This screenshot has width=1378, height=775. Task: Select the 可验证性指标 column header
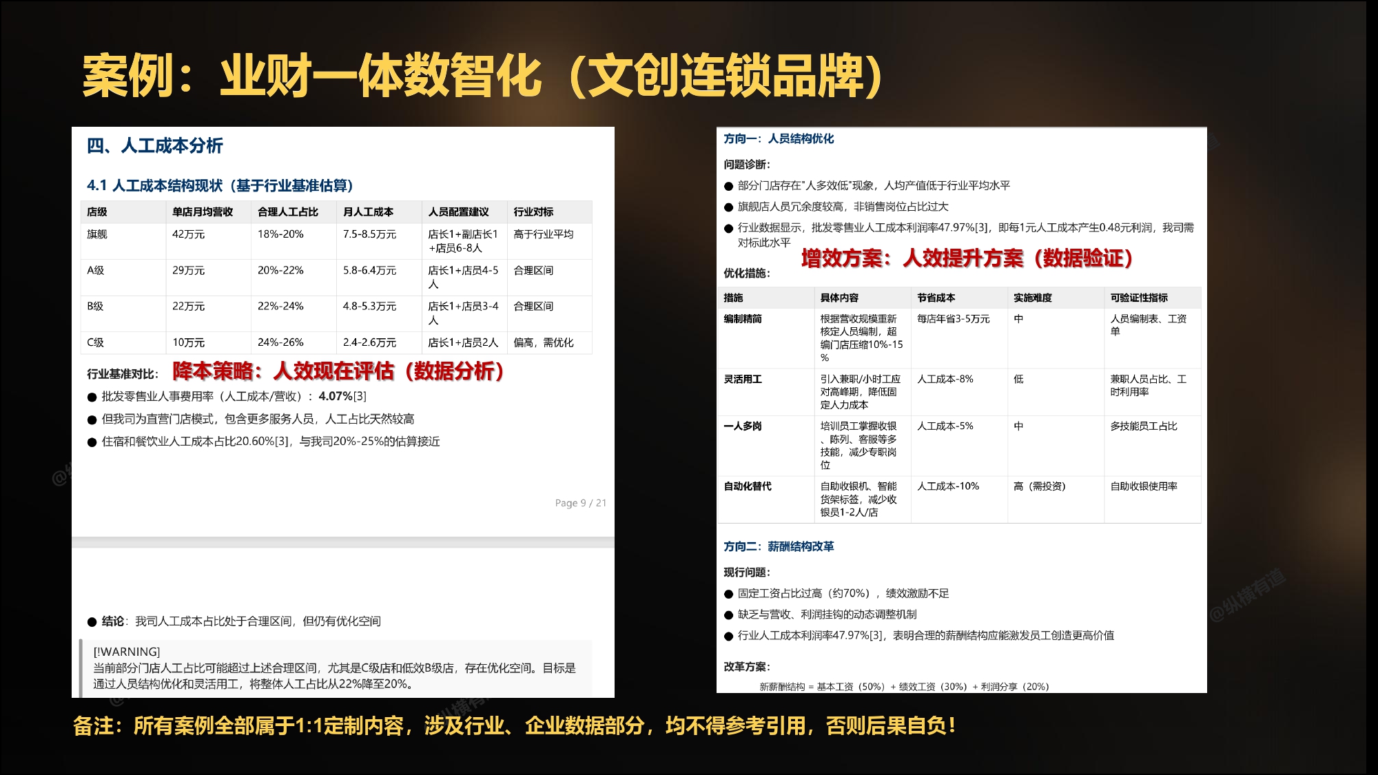click(1139, 298)
